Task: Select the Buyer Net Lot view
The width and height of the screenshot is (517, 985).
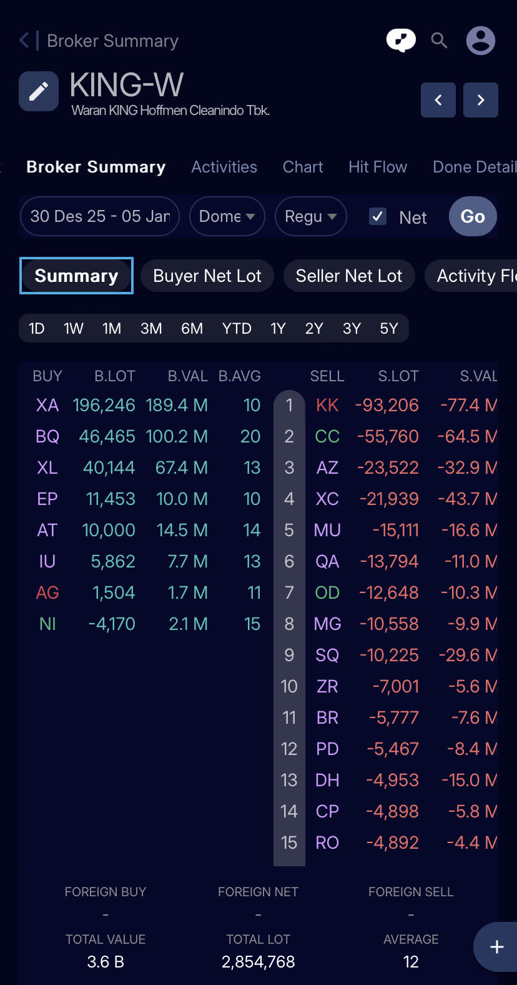Action: 207,276
